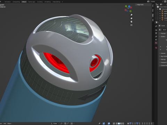
Task: Click the Scene Collection icon in outliner
Action: 158,7
